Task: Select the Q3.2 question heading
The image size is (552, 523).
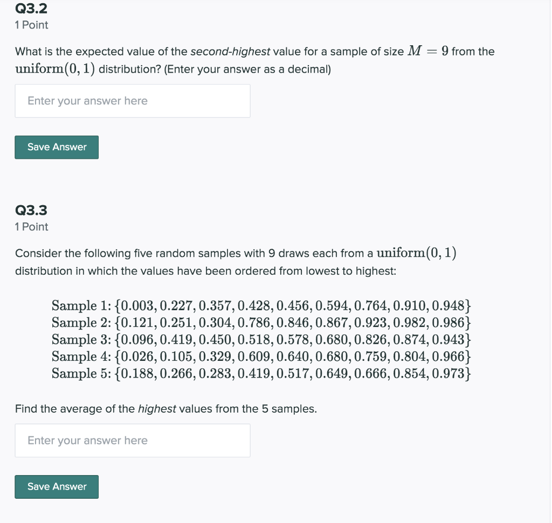Action: pos(30,8)
